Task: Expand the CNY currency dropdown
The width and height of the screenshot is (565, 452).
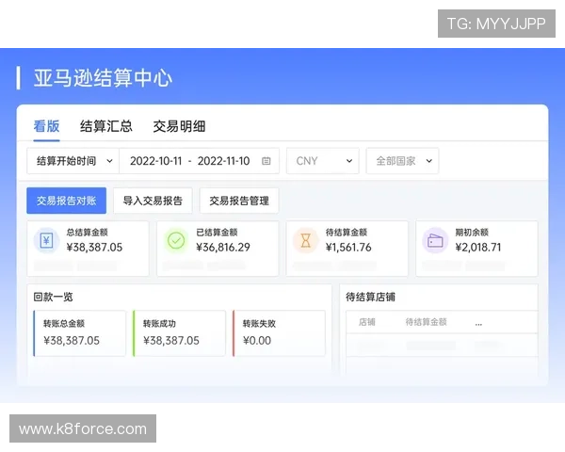Action: (323, 161)
